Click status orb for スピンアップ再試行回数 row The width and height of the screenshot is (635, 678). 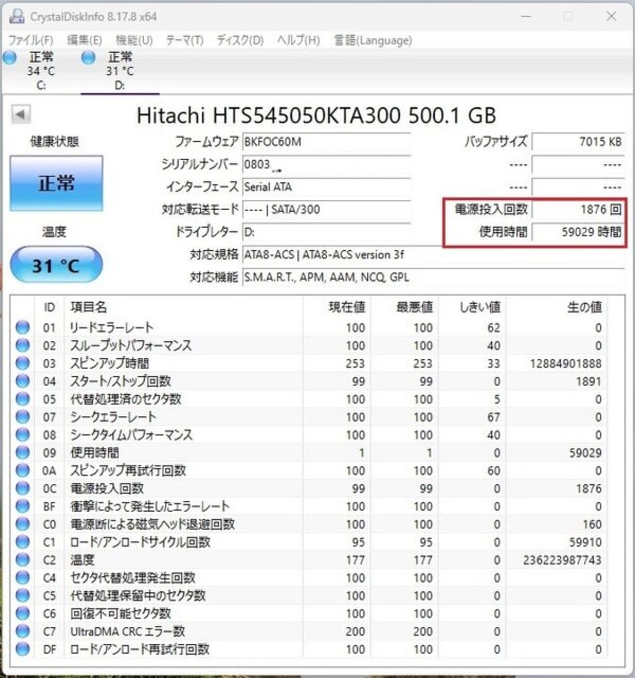coord(22,470)
